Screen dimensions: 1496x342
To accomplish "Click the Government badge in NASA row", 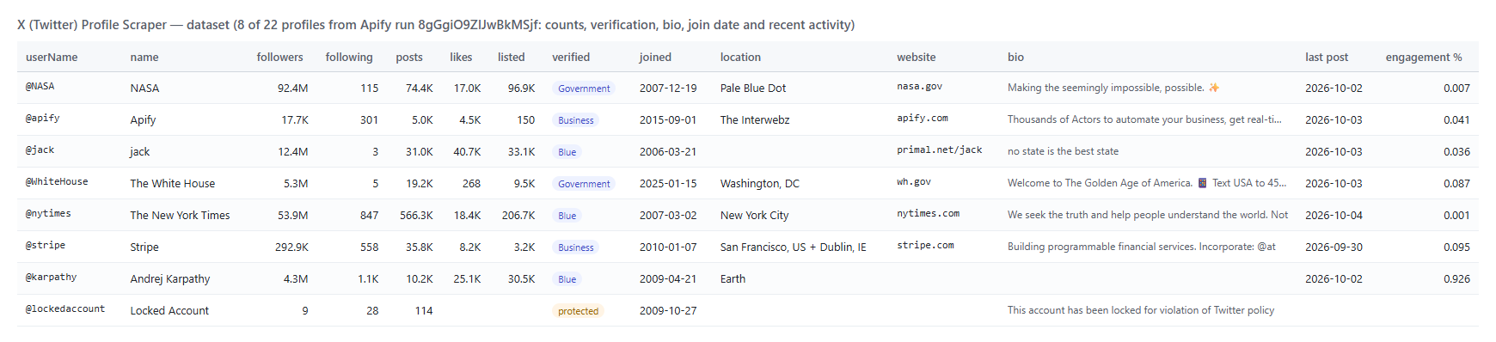I will (x=584, y=89).
